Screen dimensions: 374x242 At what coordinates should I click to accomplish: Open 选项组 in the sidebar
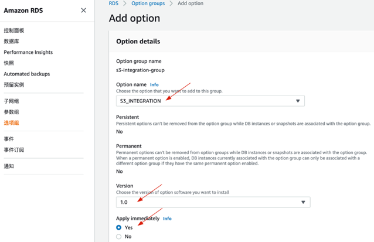pyautogui.click(x=11, y=123)
